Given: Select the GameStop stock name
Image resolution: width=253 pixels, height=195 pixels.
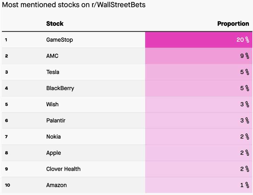Looking at the screenshot, I should [59, 40].
